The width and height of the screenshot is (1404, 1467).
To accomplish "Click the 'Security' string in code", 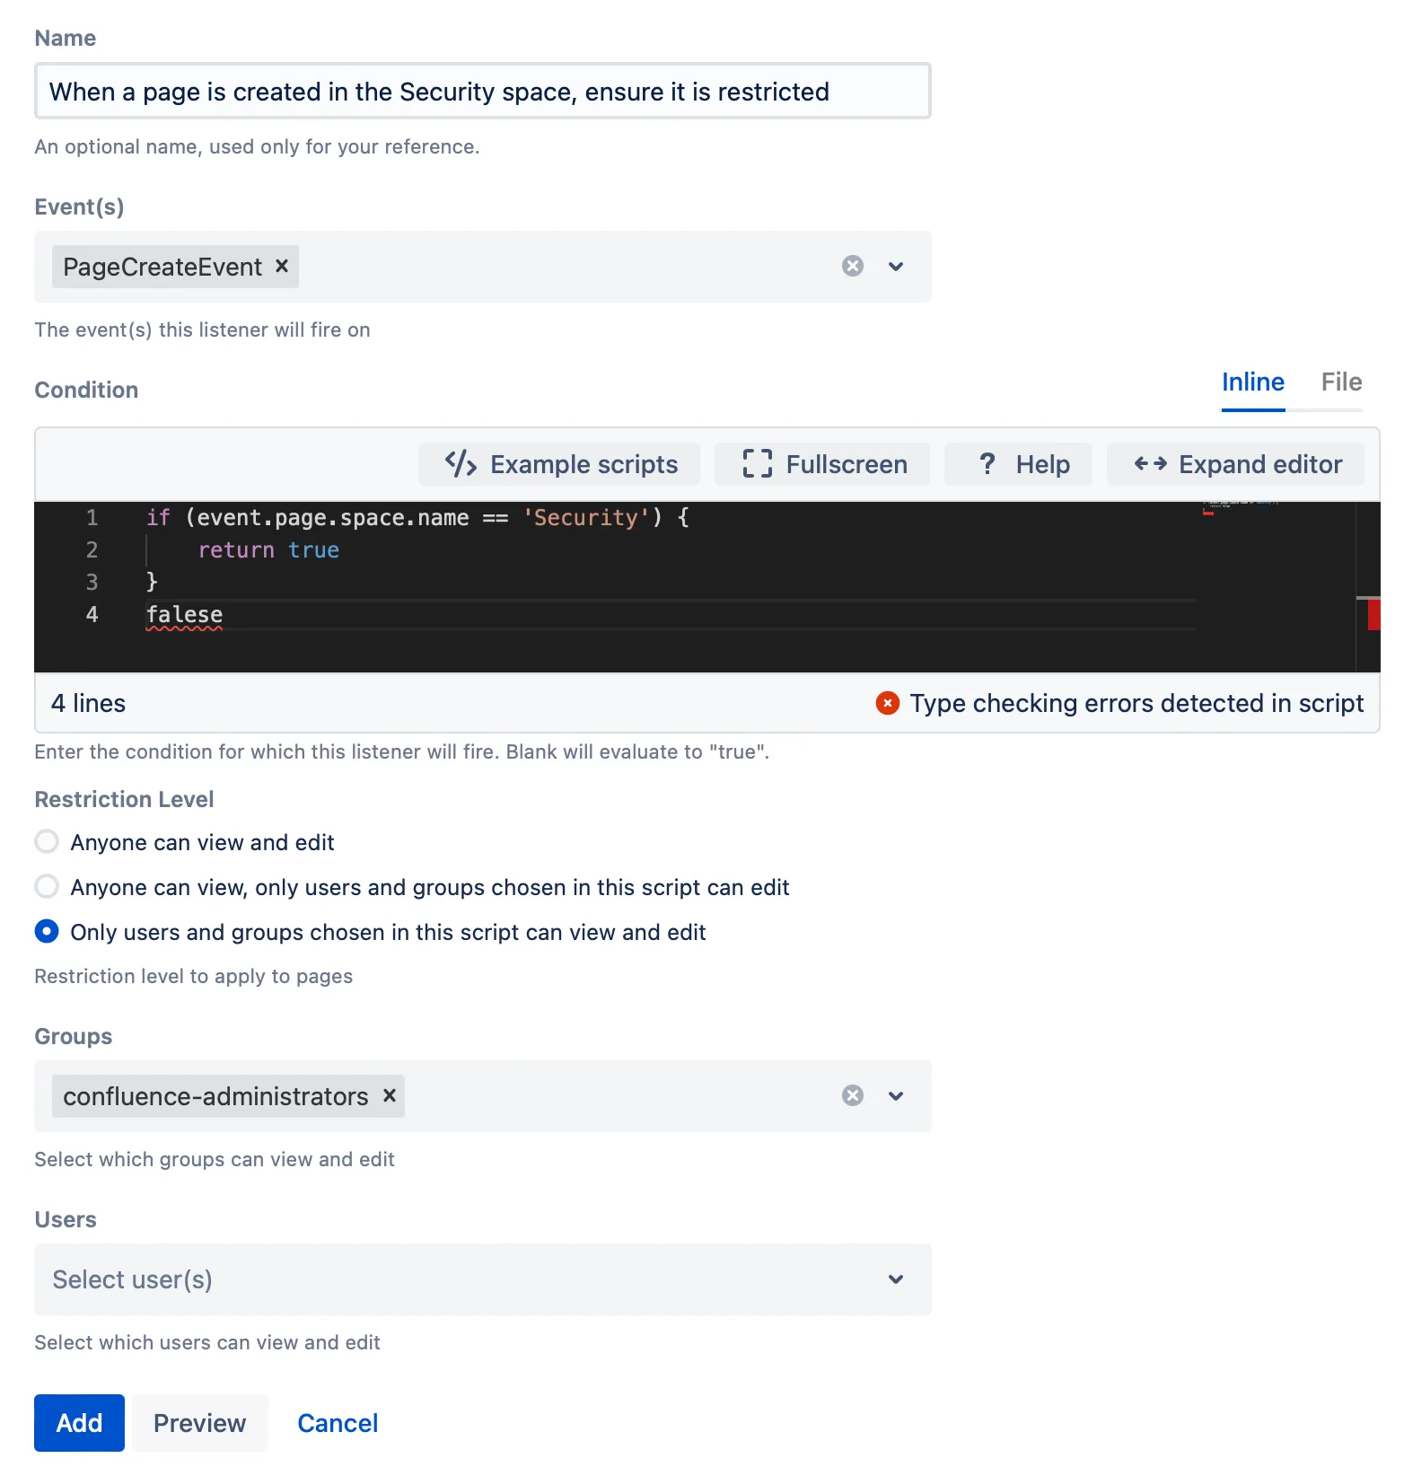I will coord(585,518).
